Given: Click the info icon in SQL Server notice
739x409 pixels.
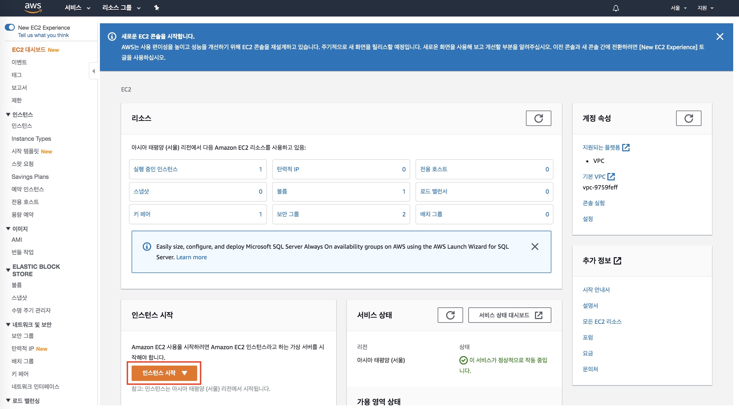Looking at the screenshot, I should tap(147, 247).
